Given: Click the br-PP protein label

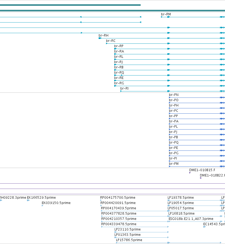Looking at the screenshot, I should 173,116.
